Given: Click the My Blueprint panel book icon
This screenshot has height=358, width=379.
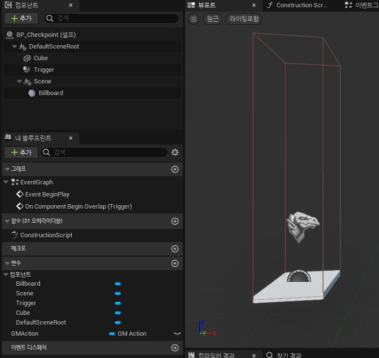Looking at the screenshot, I should point(8,137).
